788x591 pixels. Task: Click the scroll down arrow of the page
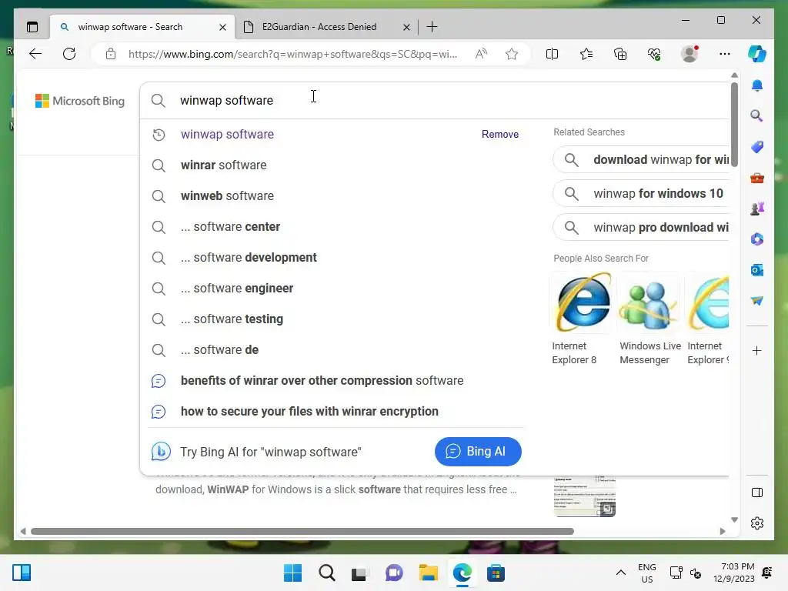[734, 519]
